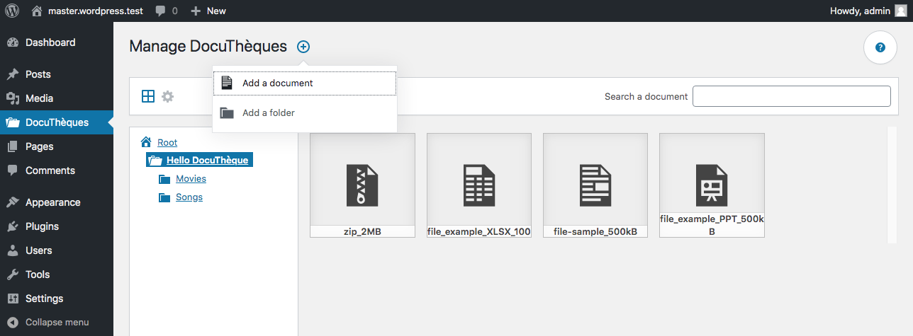913x336 pixels.
Task: Click the sidebar Comments speech bubble icon
Action: pyautogui.click(x=13, y=170)
